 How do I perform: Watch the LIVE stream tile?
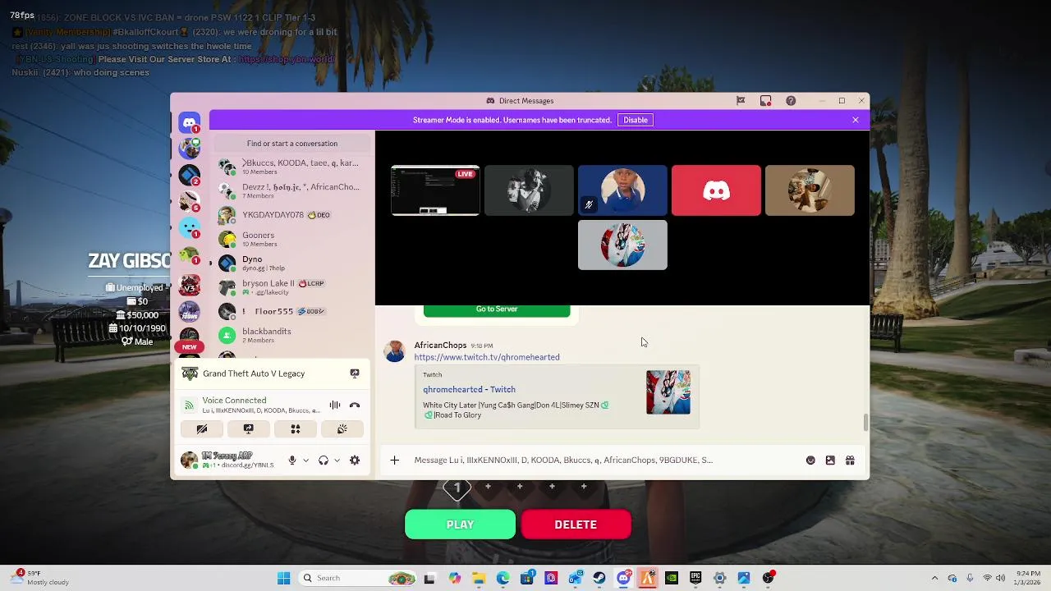click(x=435, y=190)
